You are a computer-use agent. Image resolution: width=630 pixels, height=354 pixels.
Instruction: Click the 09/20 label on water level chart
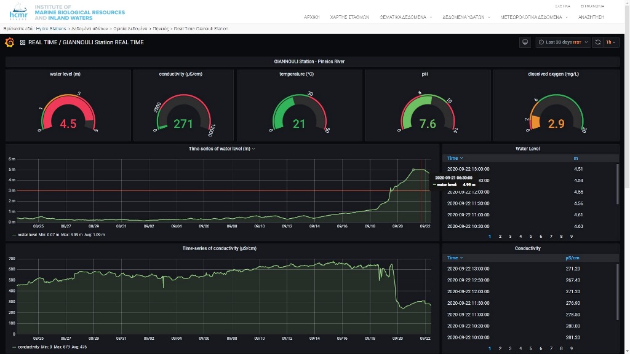point(397,226)
